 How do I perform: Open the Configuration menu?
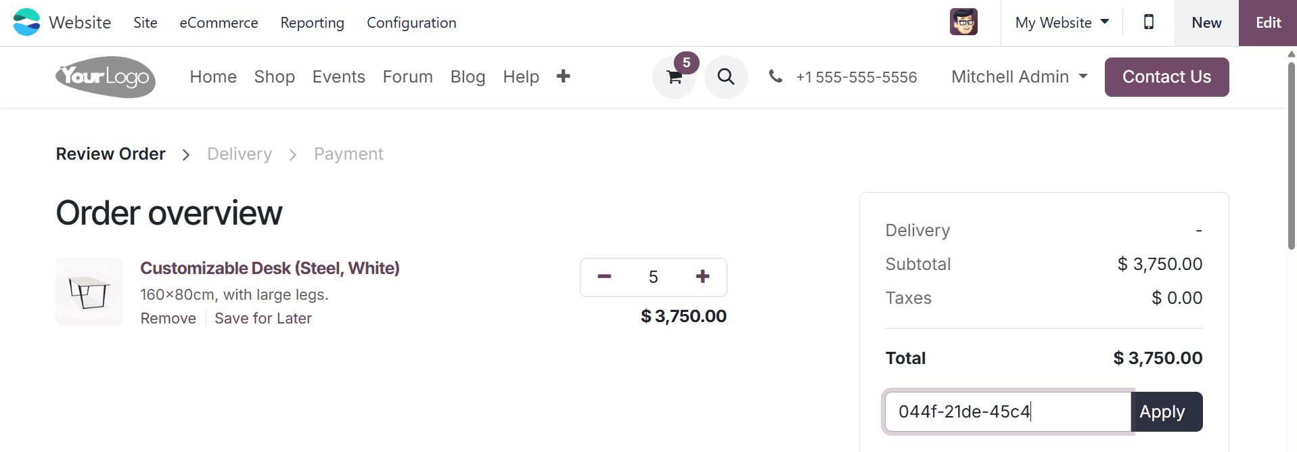[411, 22]
